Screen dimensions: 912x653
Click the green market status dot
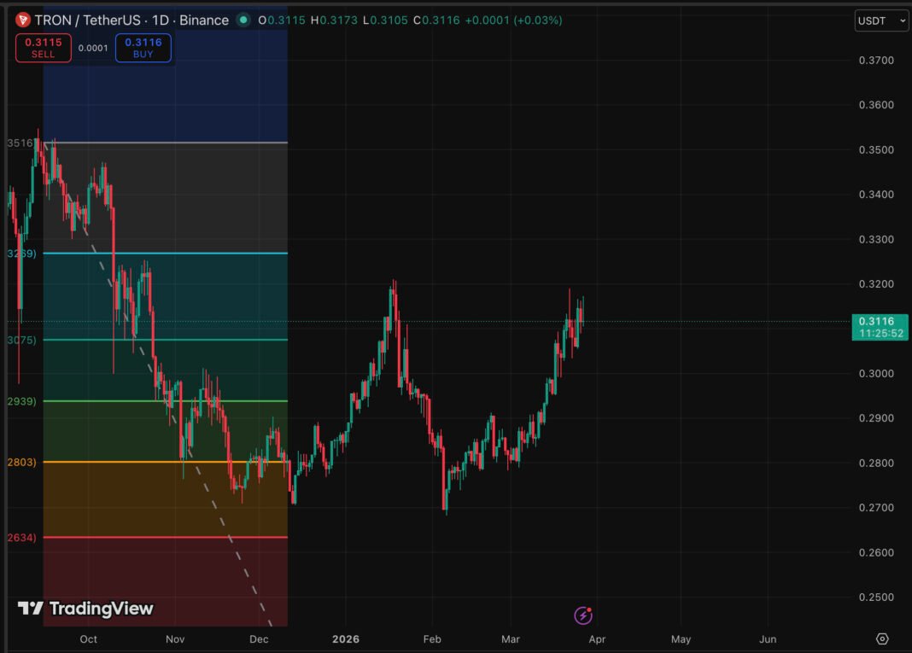point(243,20)
